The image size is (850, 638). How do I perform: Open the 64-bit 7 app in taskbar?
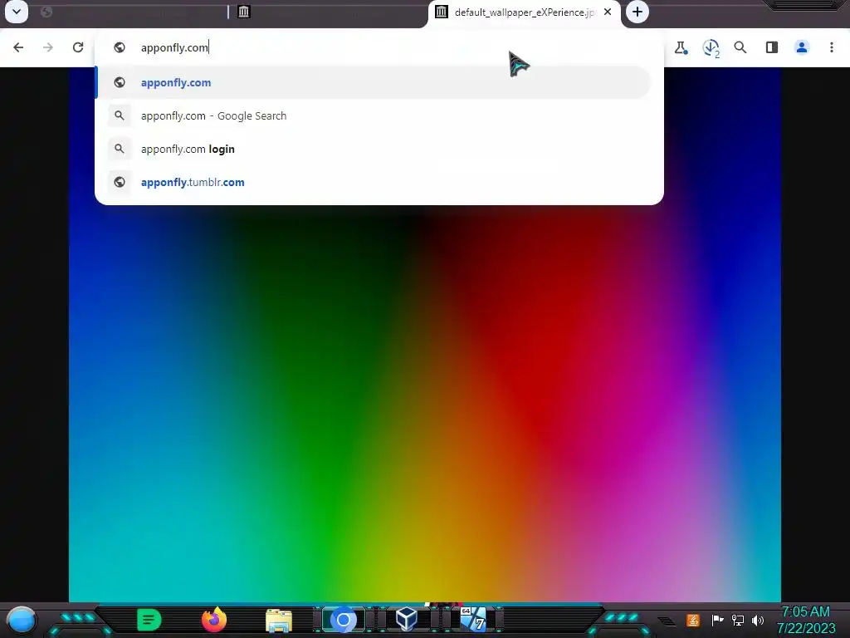pyautogui.click(x=472, y=620)
